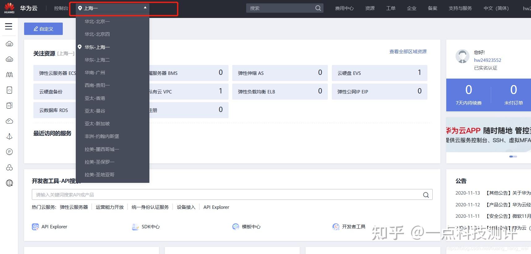Open the 弹性负载均衡 ELB resource card
The width and height of the screenshot is (531, 254).
click(280, 92)
